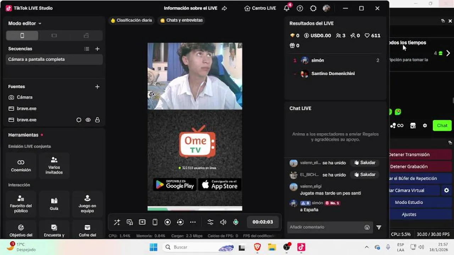
Task: Click next chevron arrow in background window
Action: coord(448,53)
